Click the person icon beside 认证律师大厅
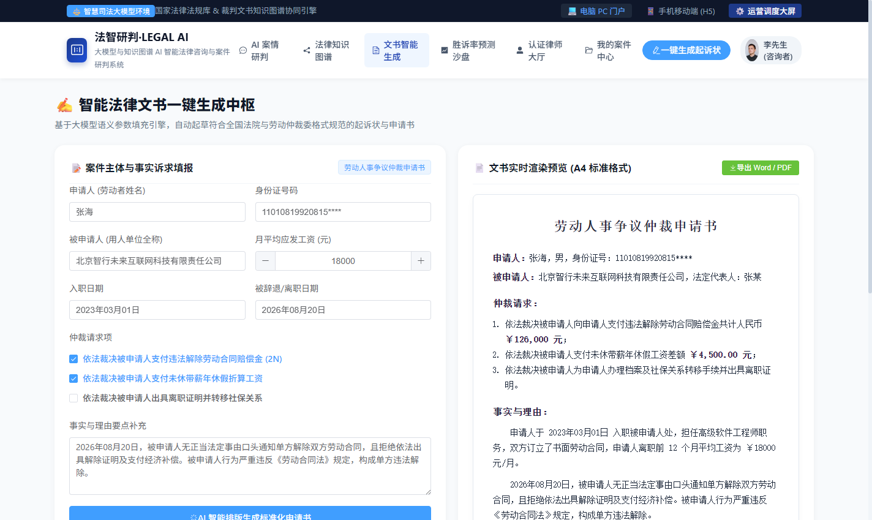Screen dimensions: 872x520 tap(520, 50)
